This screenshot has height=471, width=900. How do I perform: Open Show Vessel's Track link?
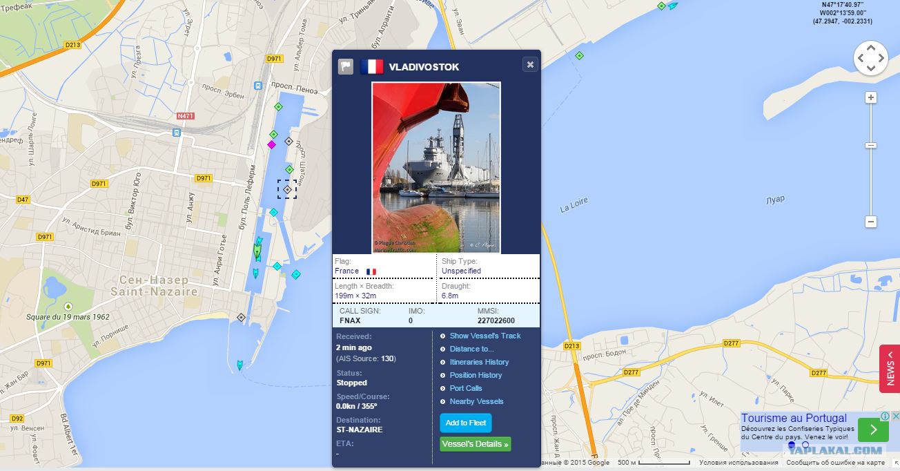pyautogui.click(x=485, y=336)
